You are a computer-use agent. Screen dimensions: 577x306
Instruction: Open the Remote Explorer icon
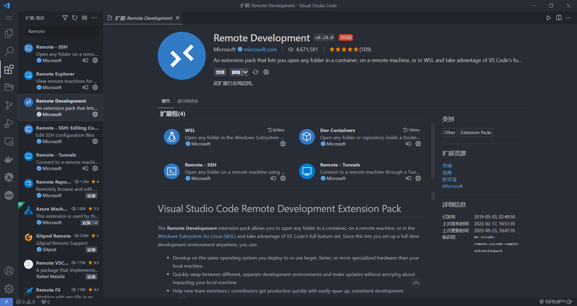point(9,141)
